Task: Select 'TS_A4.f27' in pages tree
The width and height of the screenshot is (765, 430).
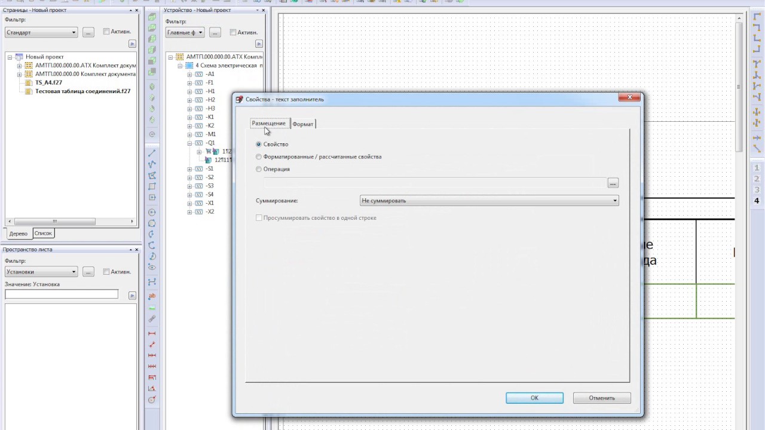Action: point(48,82)
